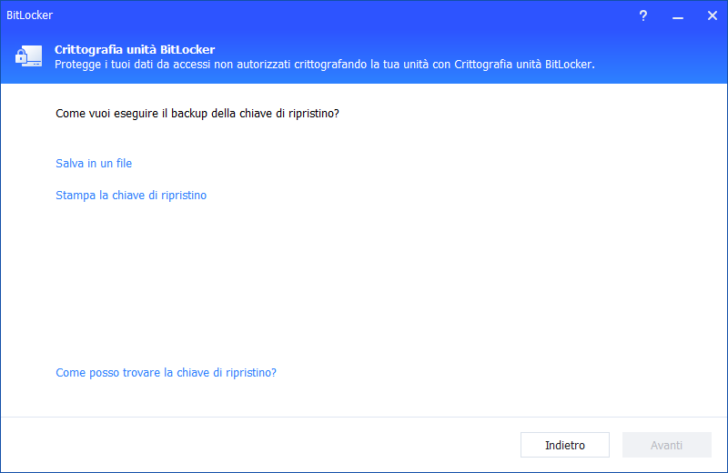Close the BitLocker dialog
Image resolution: width=728 pixels, height=473 pixels.
coord(713,15)
